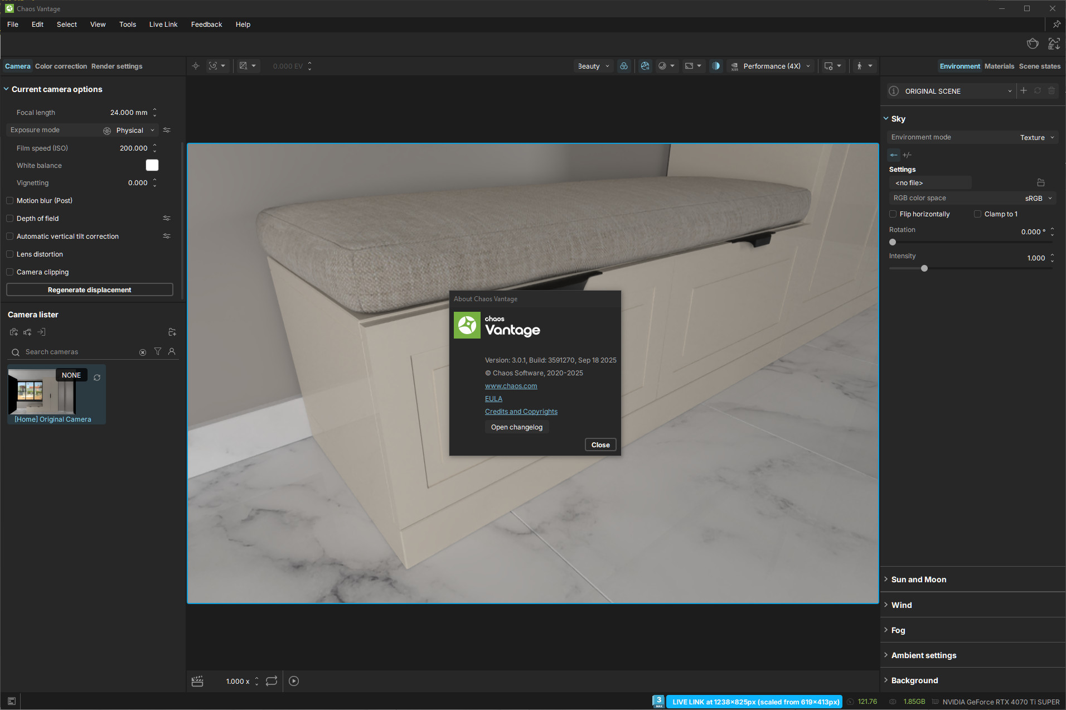Enable the Motion blur (Post) checkbox
Screen dimensions: 1066x710
point(10,201)
